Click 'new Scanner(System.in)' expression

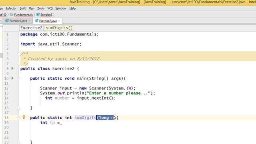(106, 88)
